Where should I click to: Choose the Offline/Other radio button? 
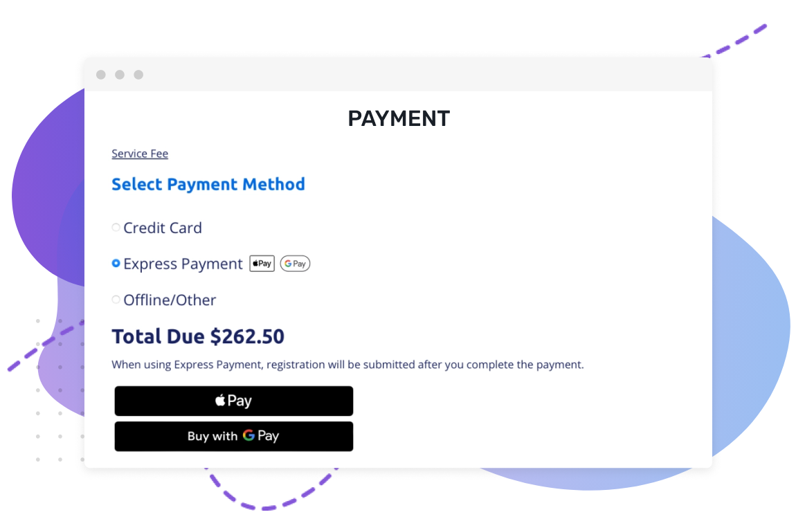[x=116, y=299]
